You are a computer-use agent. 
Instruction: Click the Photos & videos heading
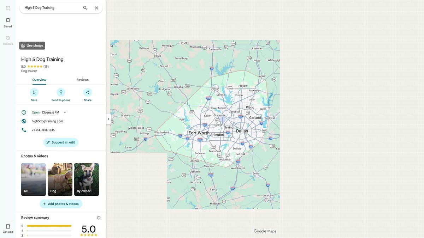click(x=35, y=156)
